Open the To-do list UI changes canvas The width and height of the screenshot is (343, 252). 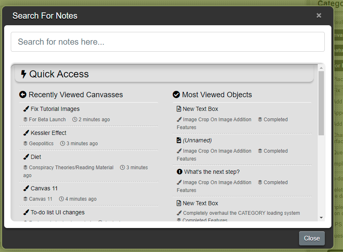pyautogui.click(x=58, y=212)
